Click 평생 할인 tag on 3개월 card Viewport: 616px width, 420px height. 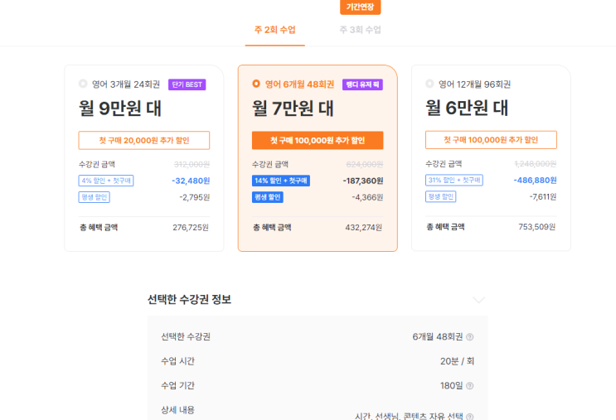[95, 197]
